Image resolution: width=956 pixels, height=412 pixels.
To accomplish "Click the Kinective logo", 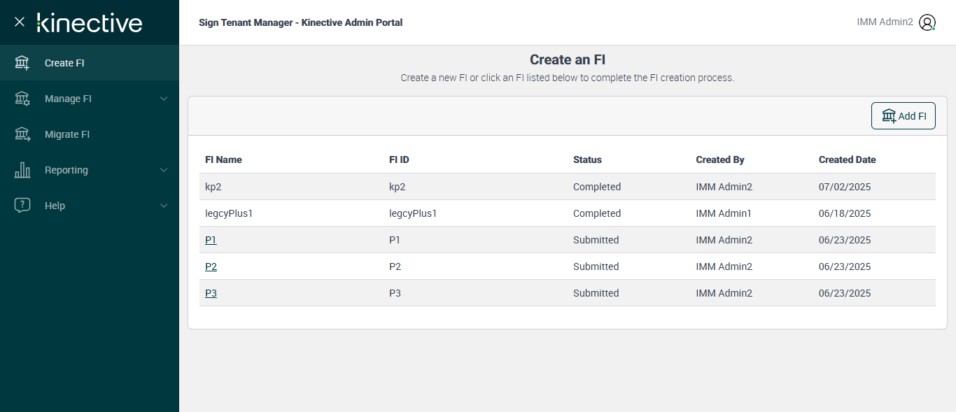I will pyautogui.click(x=90, y=22).
